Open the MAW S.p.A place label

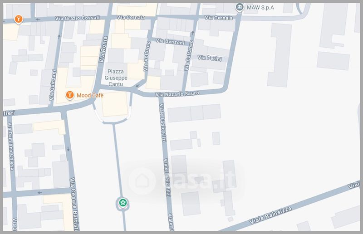tap(260, 7)
